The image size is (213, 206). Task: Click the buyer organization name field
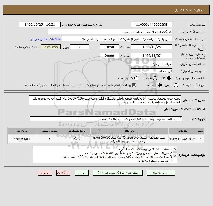[x=110, y=32]
